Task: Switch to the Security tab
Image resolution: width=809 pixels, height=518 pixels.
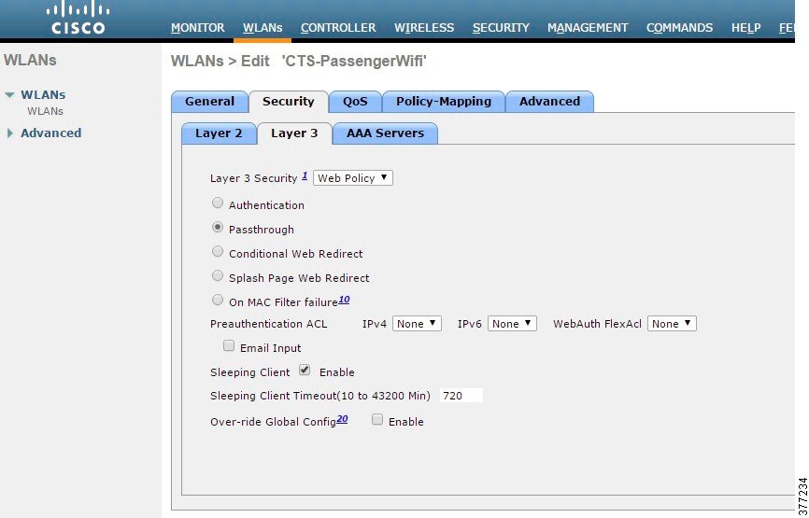Action: tap(289, 102)
